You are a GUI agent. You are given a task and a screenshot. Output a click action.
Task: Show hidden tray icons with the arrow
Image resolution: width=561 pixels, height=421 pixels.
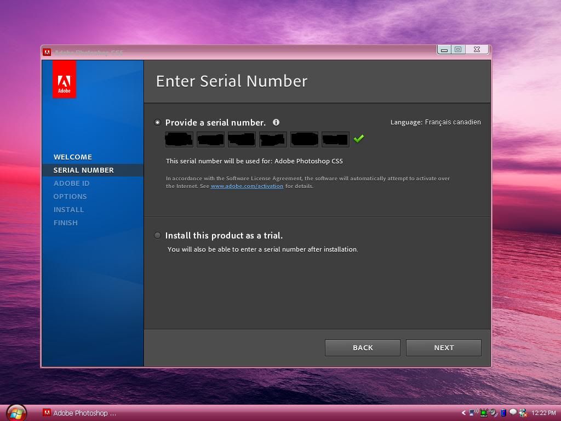463,413
